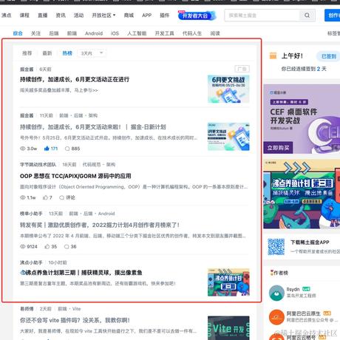This screenshot has width=340, height=340.
Task: Go to 直播 in top navigation
Action: pyautogui.click(x=42, y=16)
